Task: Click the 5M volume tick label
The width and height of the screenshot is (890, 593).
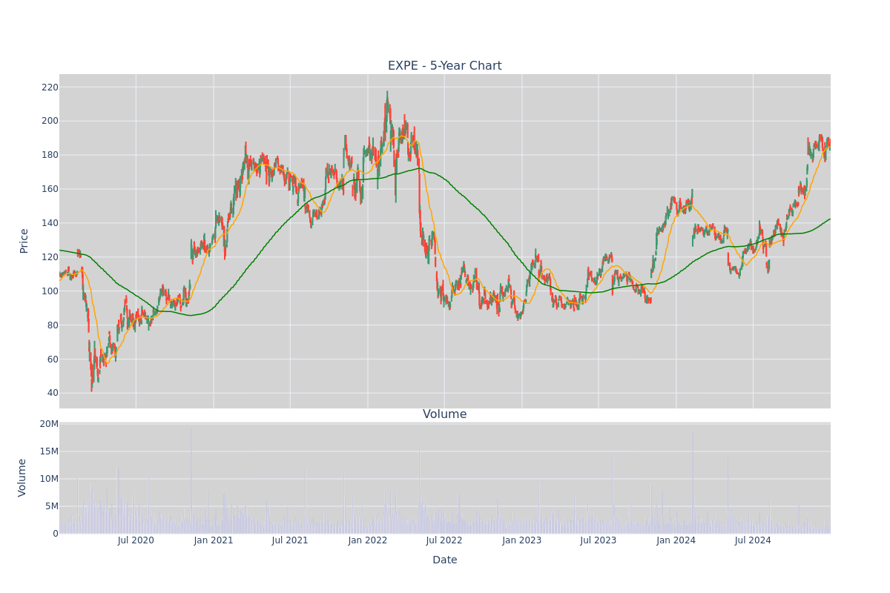Action: [52, 506]
